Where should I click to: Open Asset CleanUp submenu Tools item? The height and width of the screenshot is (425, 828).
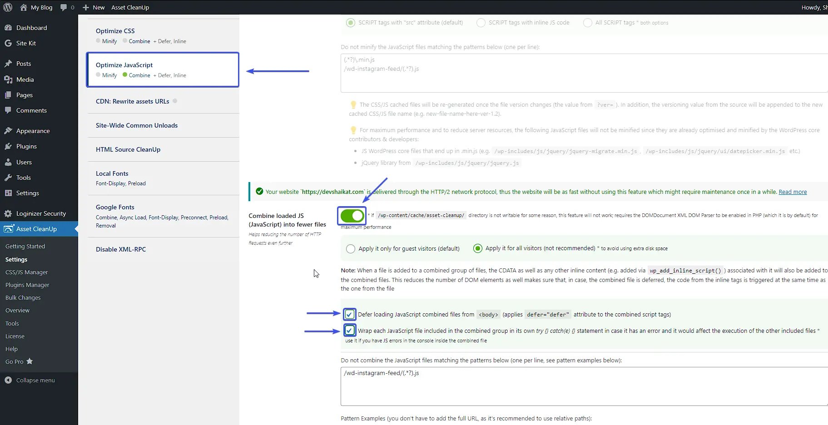[12, 324]
